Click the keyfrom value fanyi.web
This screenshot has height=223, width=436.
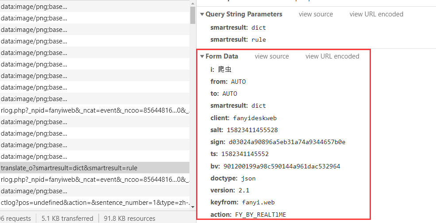[258, 202]
